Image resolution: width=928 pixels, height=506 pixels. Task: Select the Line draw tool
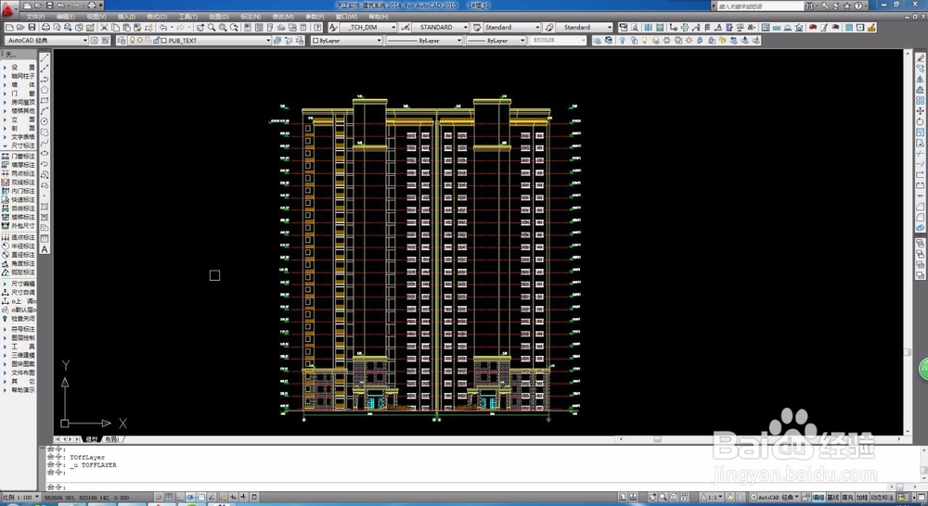click(45, 58)
